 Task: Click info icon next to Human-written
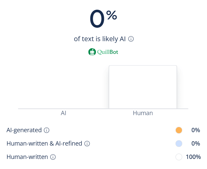[53, 157]
